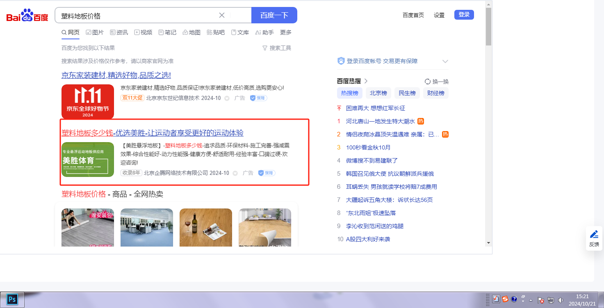
Task: Go to 百度首页 link
Action: click(x=413, y=15)
